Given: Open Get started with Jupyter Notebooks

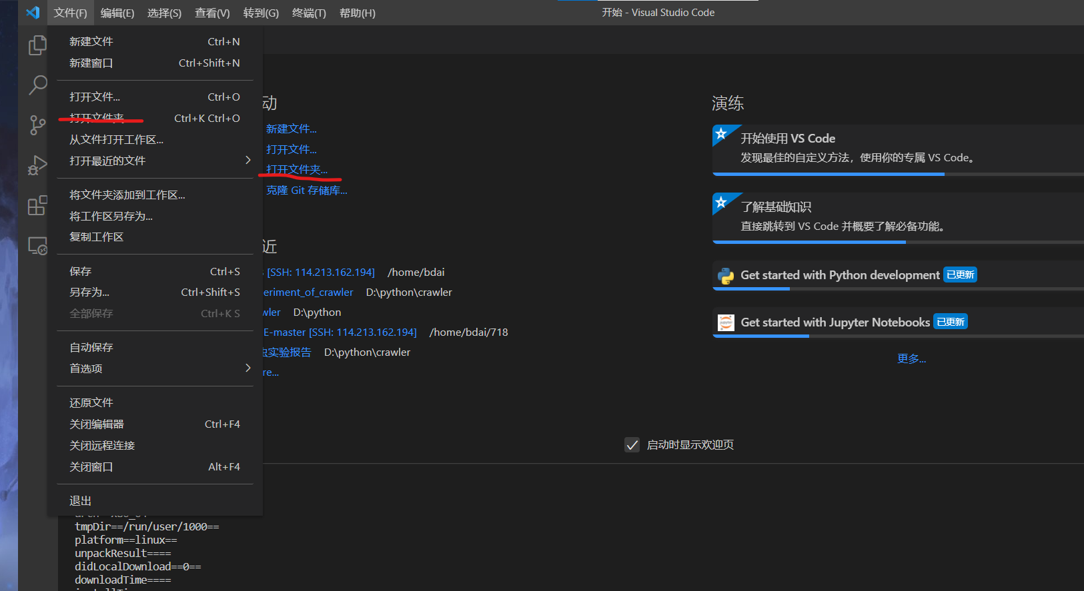Looking at the screenshot, I should click(898, 322).
